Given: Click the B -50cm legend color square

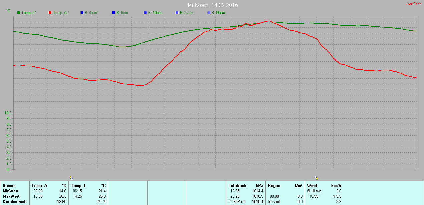Looking at the screenshot, I should [x=209, y=13].
